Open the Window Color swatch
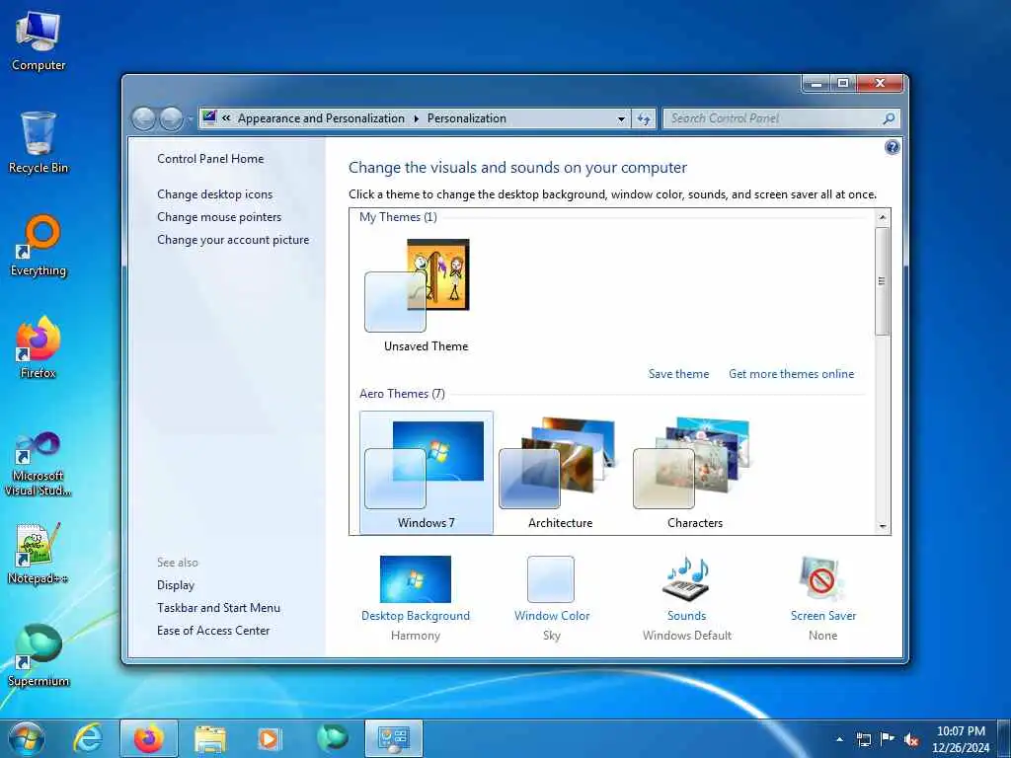Screen dimensions: 1011x758 (551, 578)
